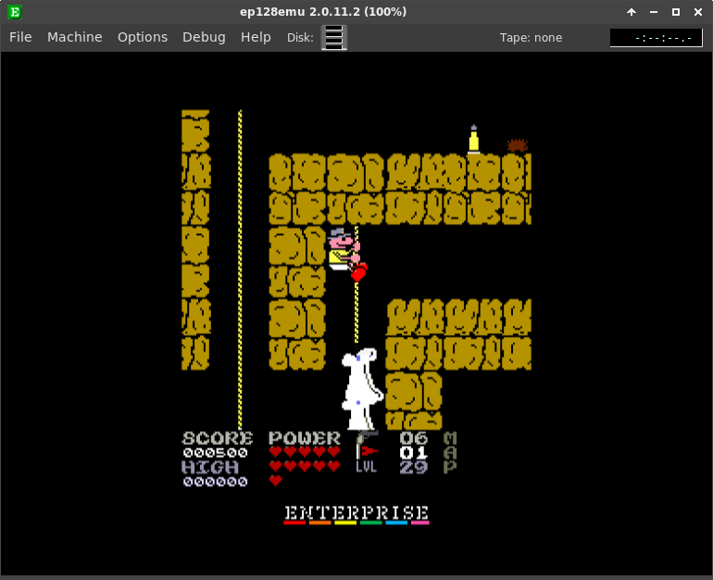Open the Options menu

click(x=143, y=37)
